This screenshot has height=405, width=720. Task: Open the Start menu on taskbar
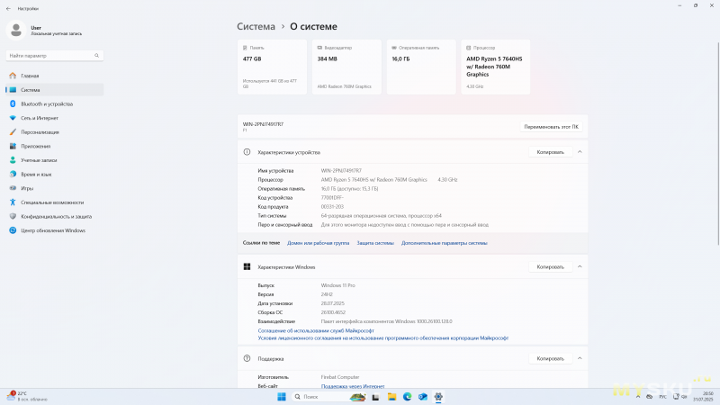pos(282,397)
